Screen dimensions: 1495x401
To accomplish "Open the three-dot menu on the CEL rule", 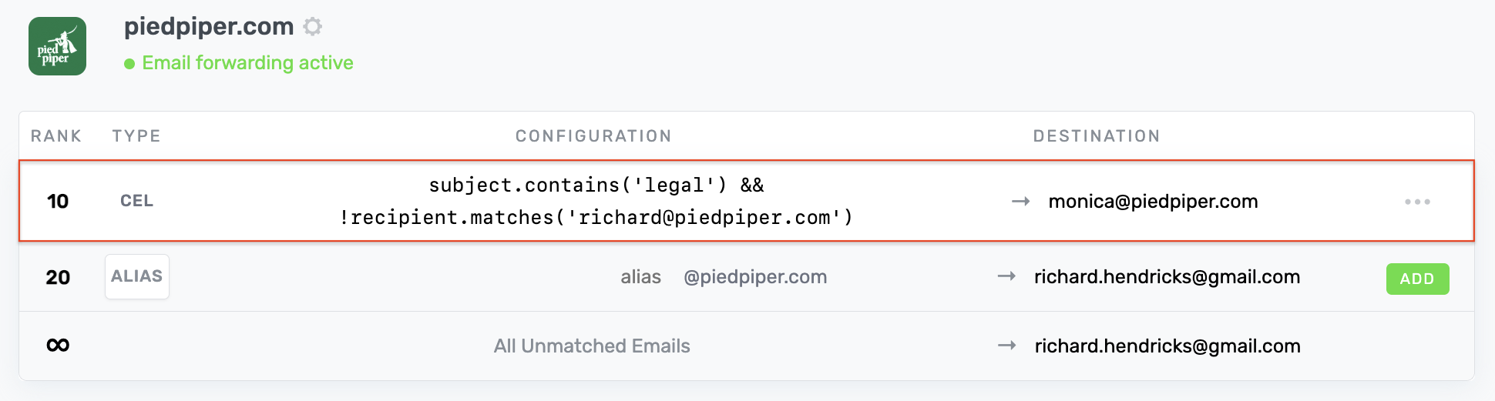I will coord(1416,202).
